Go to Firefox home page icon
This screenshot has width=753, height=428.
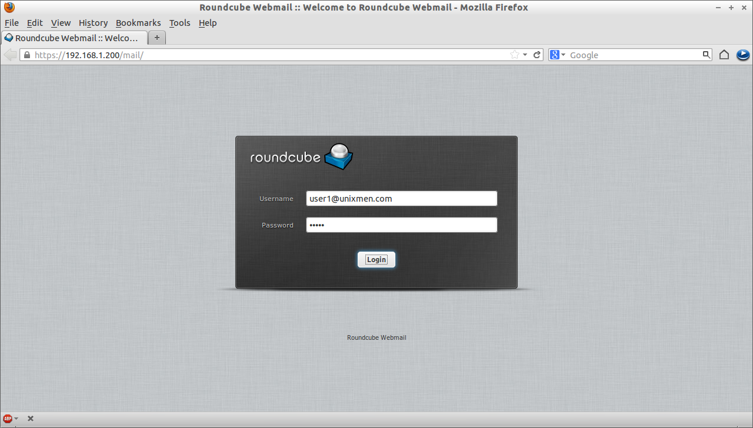(724, 55)
